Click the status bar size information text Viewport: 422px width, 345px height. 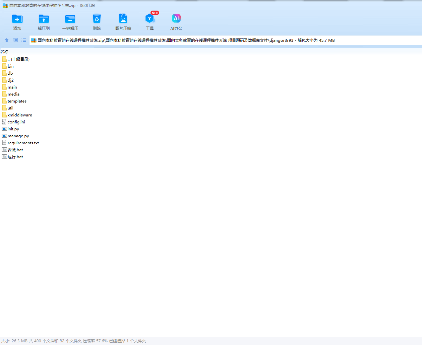point(74,341)
